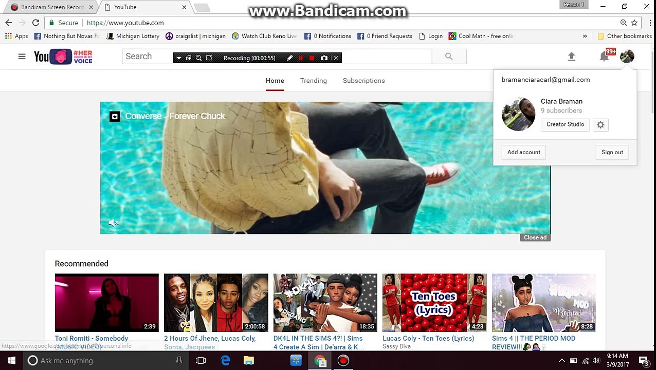Viewport: 656px width, 370px height.
Task: Open Windows Start menu
Action: tap(11, 361)
